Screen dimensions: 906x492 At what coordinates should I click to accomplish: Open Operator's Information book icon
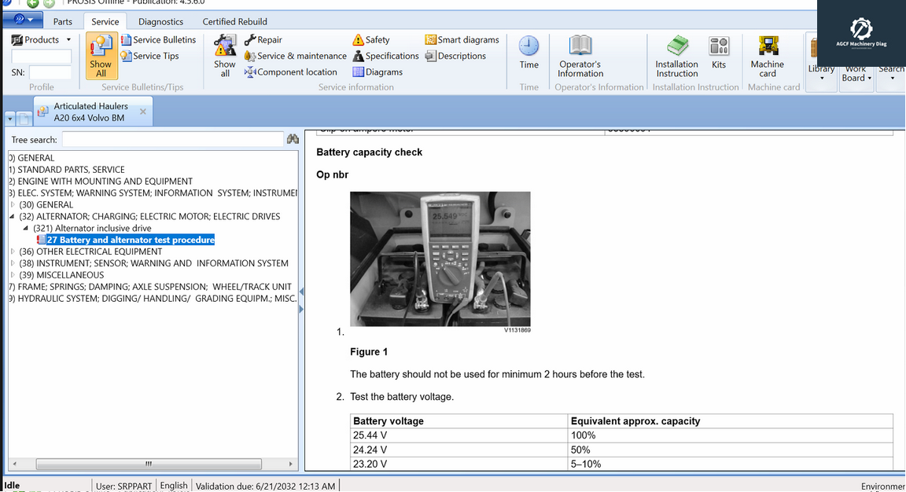click(x=580, y=46)
